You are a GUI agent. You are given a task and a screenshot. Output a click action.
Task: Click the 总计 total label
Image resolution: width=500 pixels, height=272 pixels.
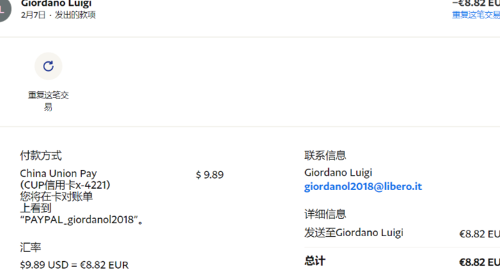[x=315, y=261]
